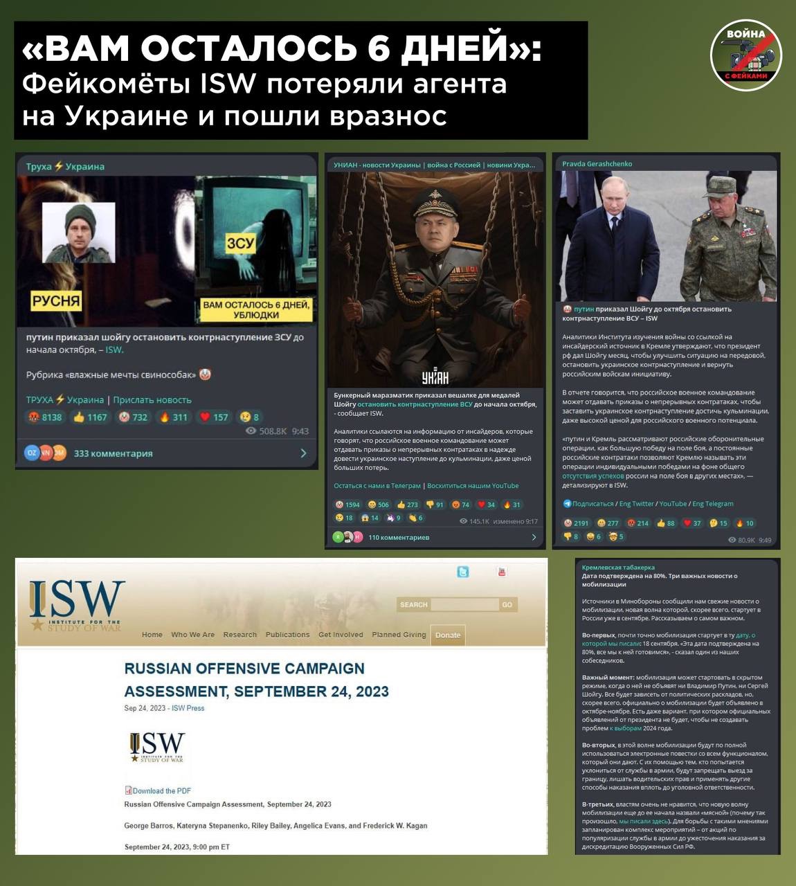Open the Кремлевская табакерка channel name
This screenshot has width=796, height=886.
618,568
